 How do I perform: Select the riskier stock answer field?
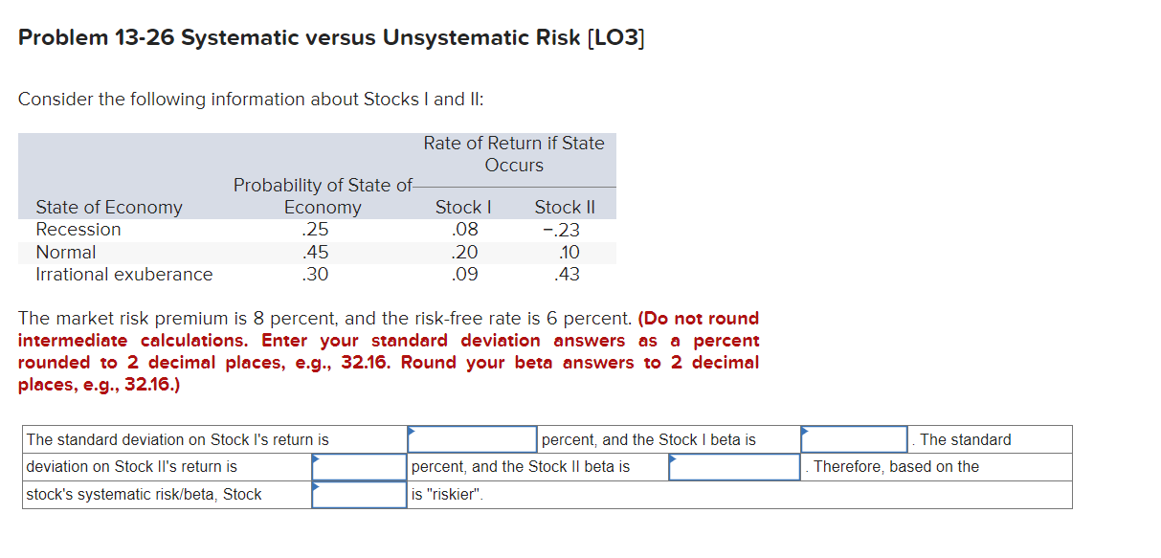coord(359,495)
